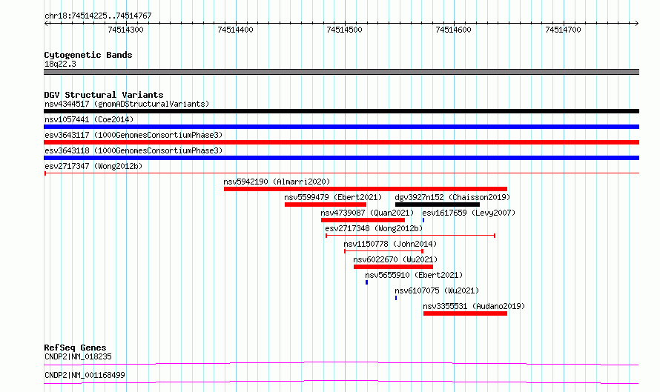Click the thin red esv2717348 line

coord(410,236)
